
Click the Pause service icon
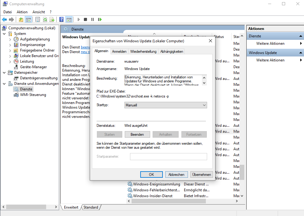click(93, 19)
